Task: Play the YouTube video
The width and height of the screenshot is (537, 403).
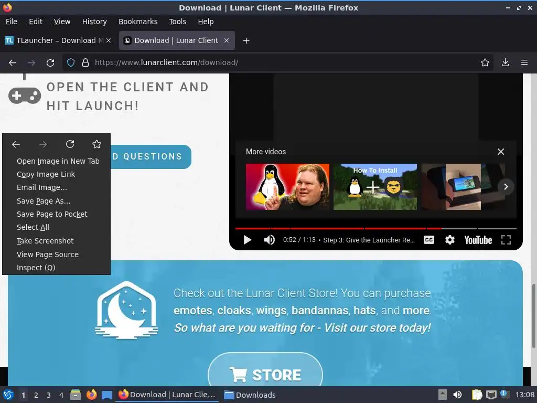Action: coord(248,240)
